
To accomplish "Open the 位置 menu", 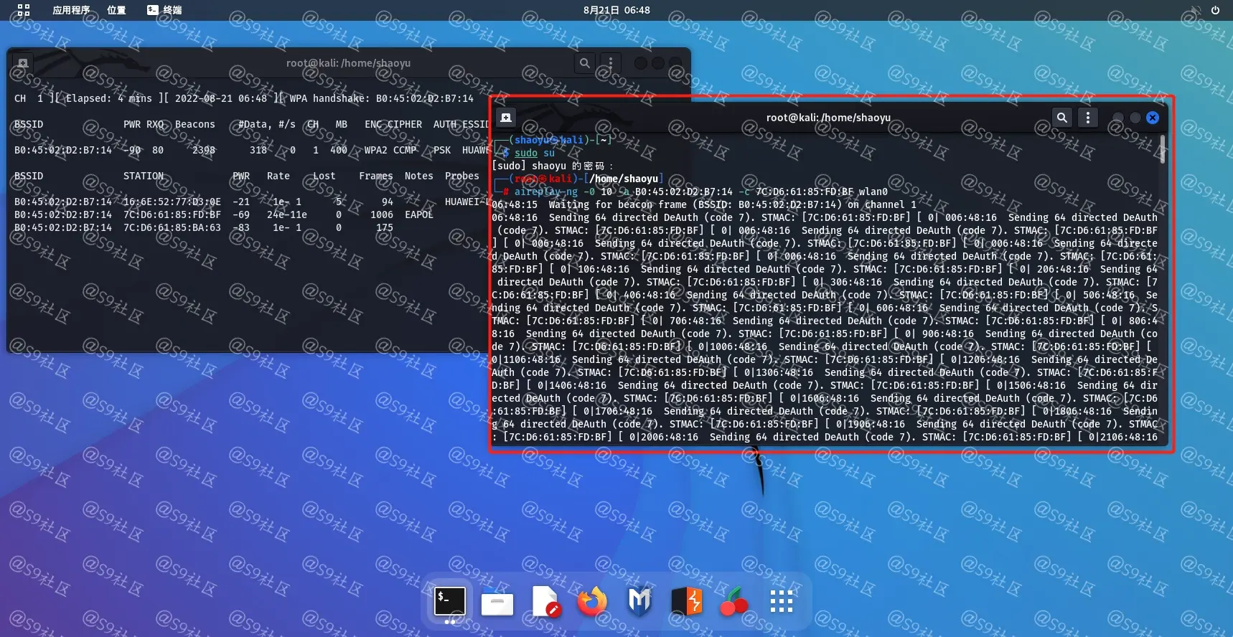I will [116, 10].
